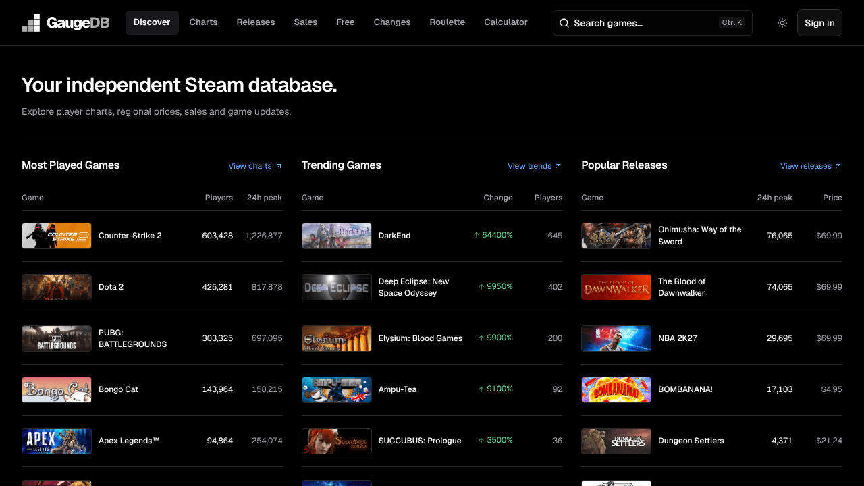Open the PUBG: BATTLEGROUNDS thumbnail

click(x=57, y=338)
